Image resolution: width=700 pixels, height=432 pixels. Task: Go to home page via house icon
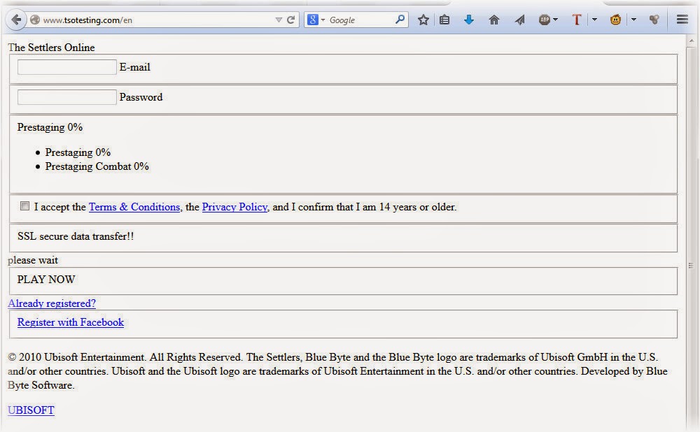point(493,20)
